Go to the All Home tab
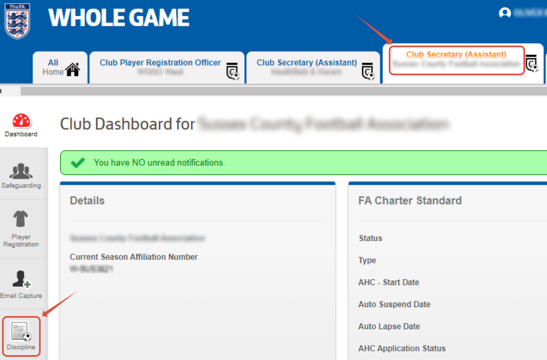547x360 pixels. [60, 68]
